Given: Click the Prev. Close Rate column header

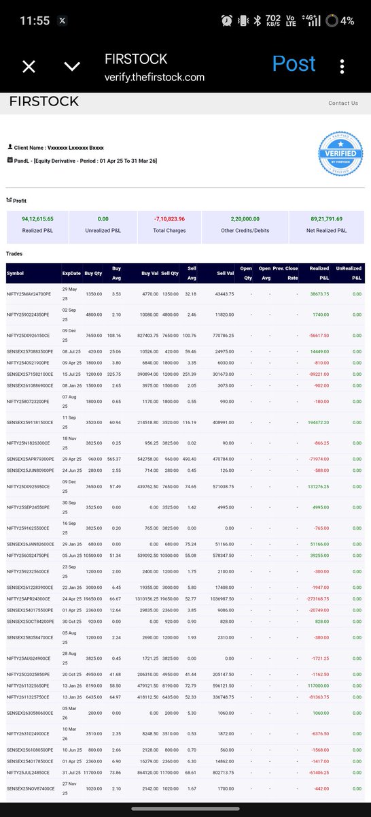Looking at the screenshot, I should pyautogui.click(x=285, y=273).
